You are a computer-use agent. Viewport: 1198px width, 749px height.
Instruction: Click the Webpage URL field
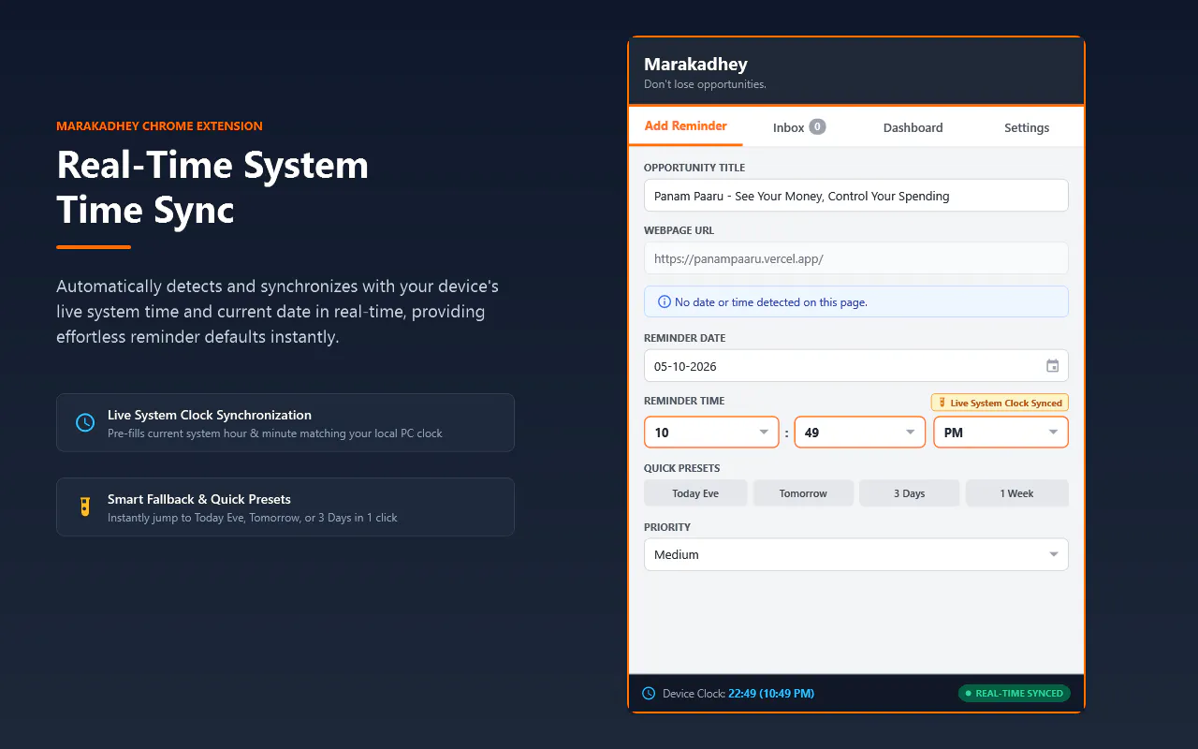tap(856, 258)
